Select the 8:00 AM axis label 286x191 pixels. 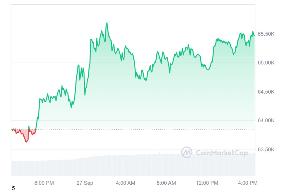pyautogui.click(x=166, y=183)
